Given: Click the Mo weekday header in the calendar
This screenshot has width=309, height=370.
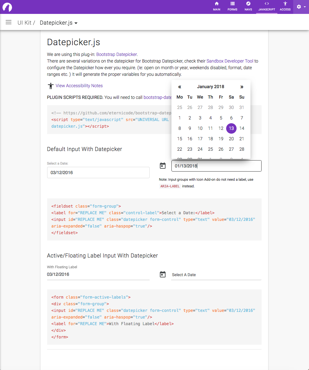Looking at the screenshot, I should point(180,97).
